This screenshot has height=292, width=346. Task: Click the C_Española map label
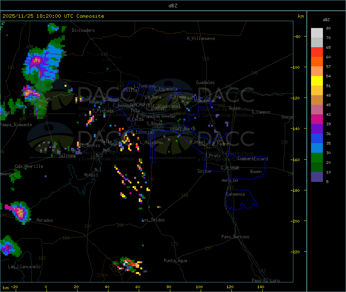click(166, 89)
